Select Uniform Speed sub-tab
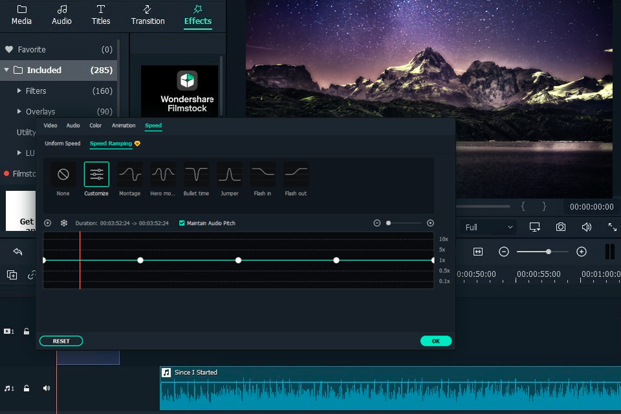Image resolution: width=621 pixels, height=414 pixels. pos(63,144)
